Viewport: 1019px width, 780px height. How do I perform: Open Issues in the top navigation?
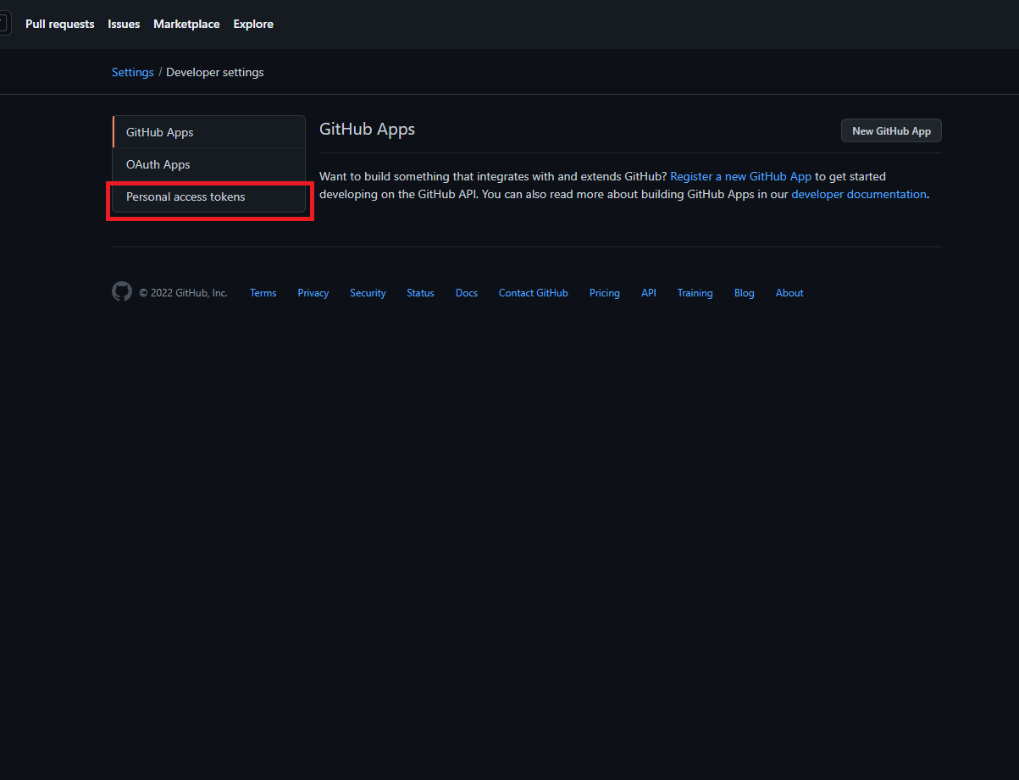pos(124,24)
